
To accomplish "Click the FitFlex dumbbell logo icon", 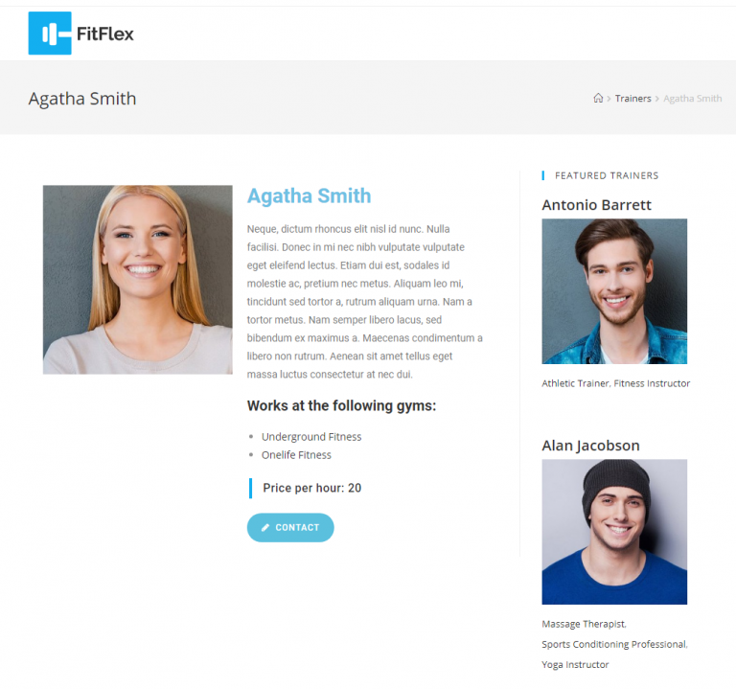I will click(x=50, y=34).
